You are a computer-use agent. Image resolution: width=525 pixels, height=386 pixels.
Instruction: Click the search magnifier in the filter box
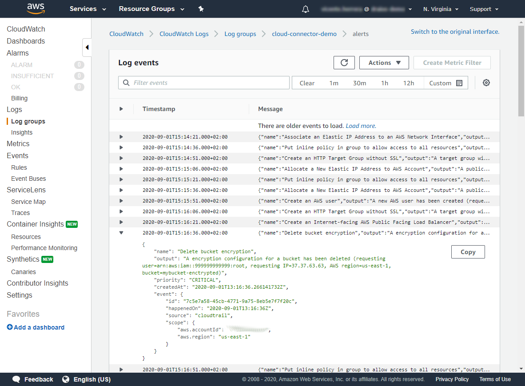tap(126, 83)
